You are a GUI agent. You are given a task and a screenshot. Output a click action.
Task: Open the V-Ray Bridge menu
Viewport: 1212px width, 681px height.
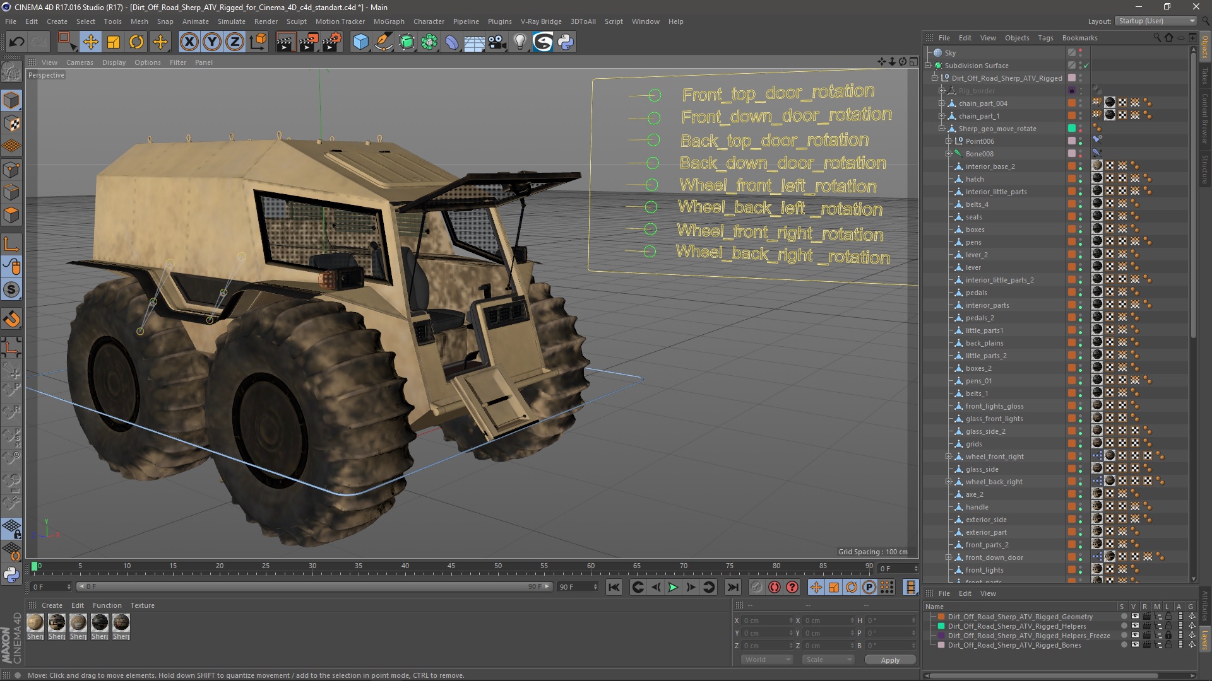coord(541,21)
